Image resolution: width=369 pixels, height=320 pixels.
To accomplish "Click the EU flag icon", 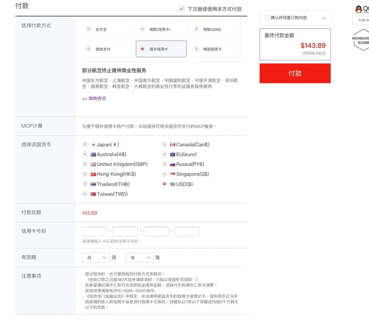I will tap(173, 155).
